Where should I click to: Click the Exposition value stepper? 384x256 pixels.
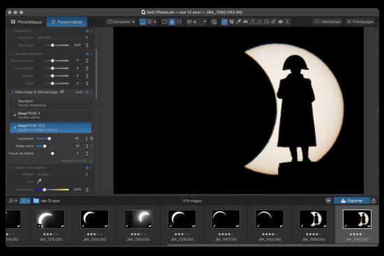point(87,45)
